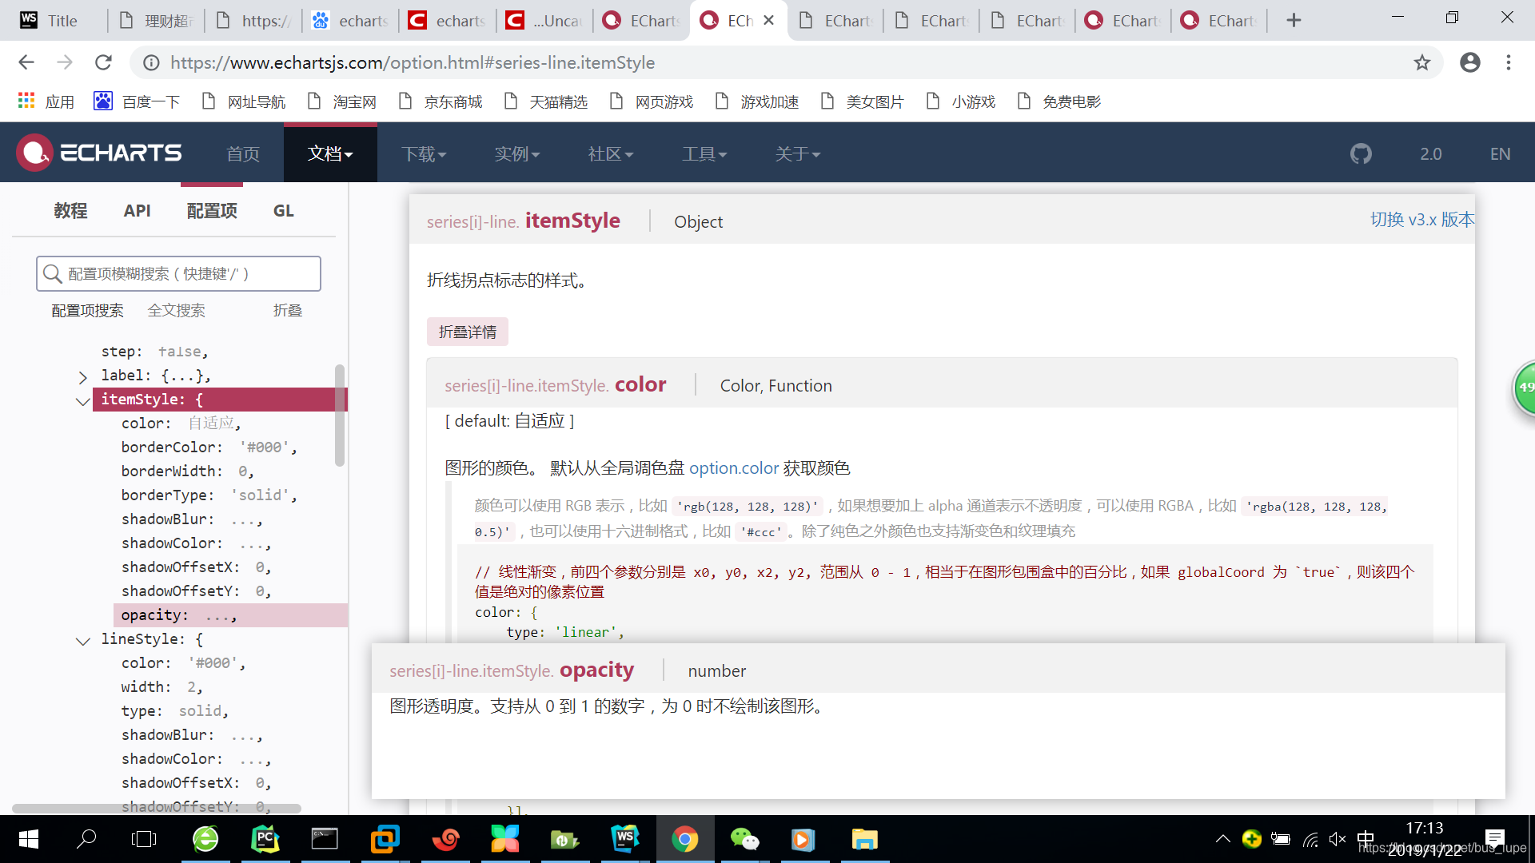Select the width: 2 tree entry
1535x863 pixels.
[162, 687]
